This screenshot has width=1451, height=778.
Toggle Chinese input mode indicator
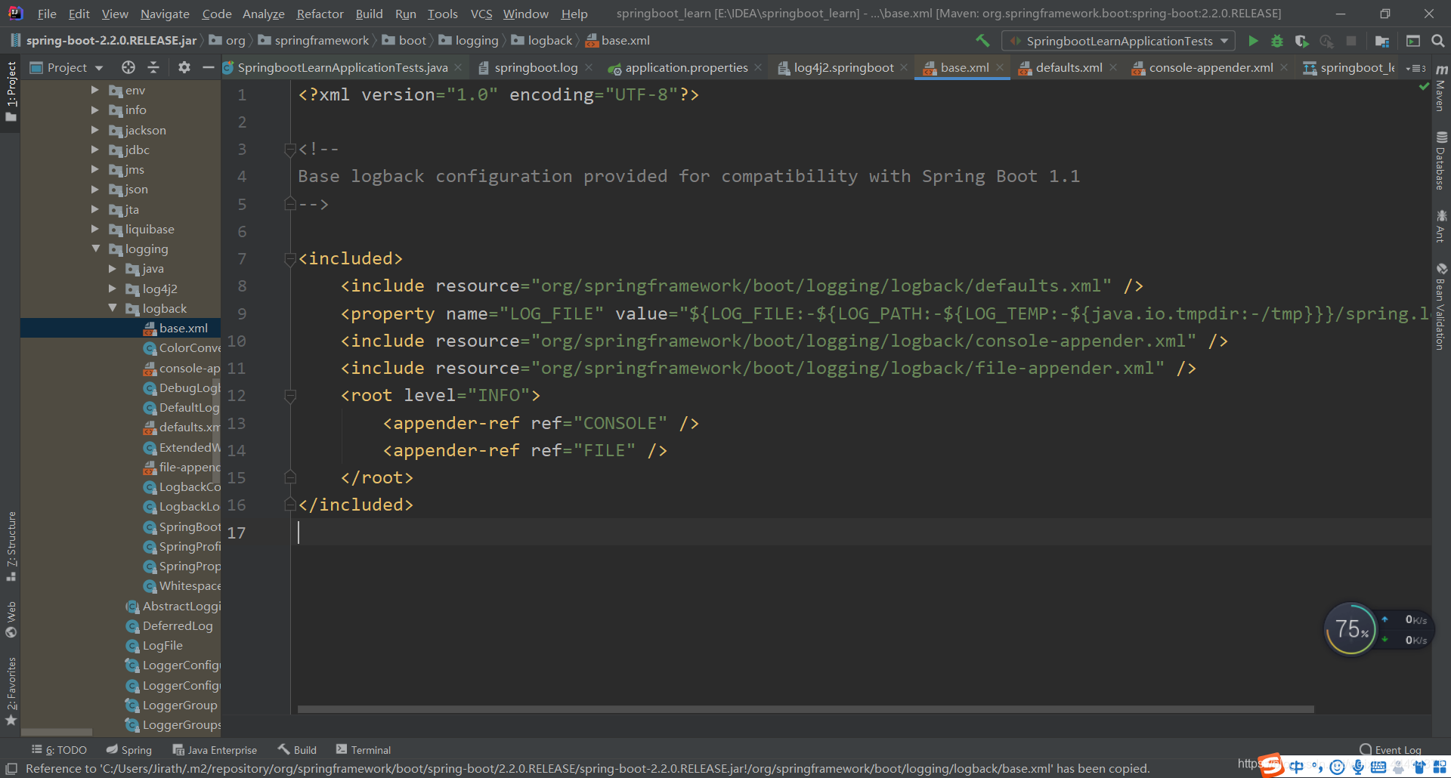[1296, 767]
